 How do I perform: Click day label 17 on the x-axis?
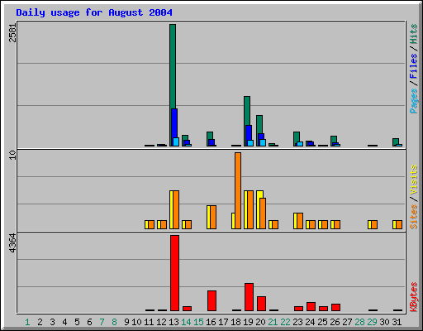pos(223,322)
